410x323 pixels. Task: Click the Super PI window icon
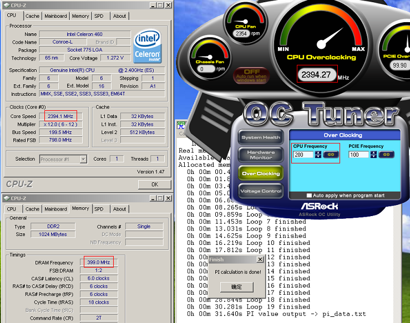[x=180, y=125]
